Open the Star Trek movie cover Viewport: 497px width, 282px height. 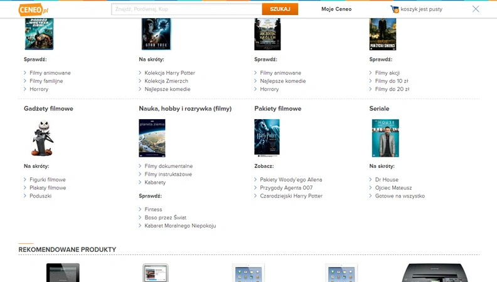click(x=156, y=34)
